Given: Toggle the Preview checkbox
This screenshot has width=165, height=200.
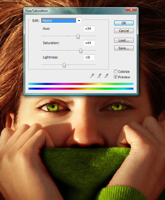Looking at the screenshot, I should click(x=116, y=77).
